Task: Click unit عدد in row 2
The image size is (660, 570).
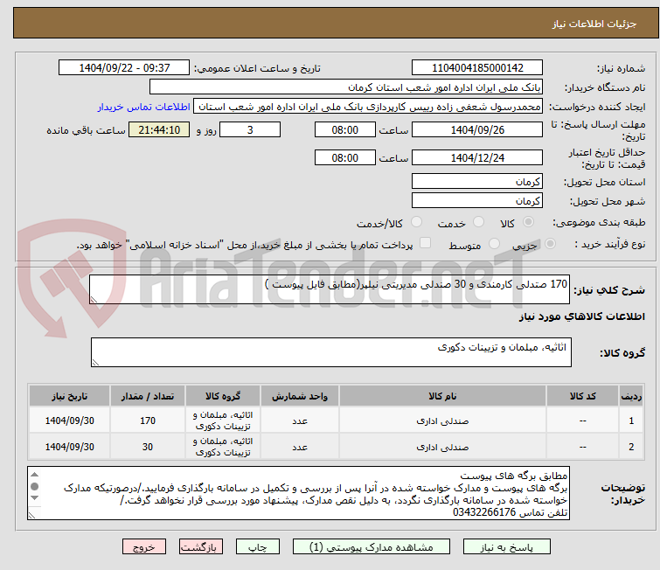Action: click(x=300, y=447)
